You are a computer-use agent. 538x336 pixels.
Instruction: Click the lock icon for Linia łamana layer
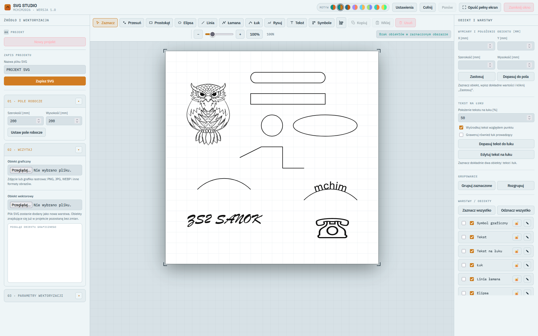517,279
